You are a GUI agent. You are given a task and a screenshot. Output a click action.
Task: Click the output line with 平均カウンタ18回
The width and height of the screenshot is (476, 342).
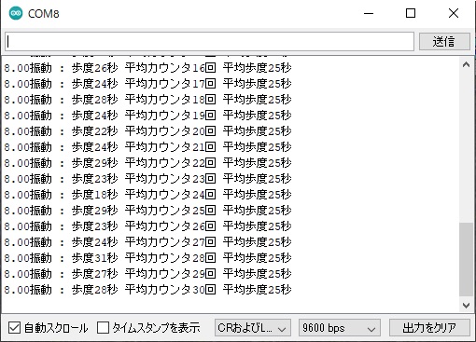tap(148, 100)
